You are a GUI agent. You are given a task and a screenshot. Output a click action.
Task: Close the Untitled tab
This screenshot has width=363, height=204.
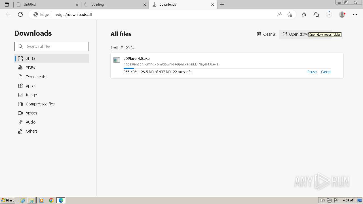coord(77,5)
